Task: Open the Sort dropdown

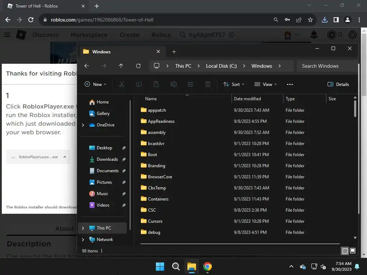Action: (x=234, y=85)
